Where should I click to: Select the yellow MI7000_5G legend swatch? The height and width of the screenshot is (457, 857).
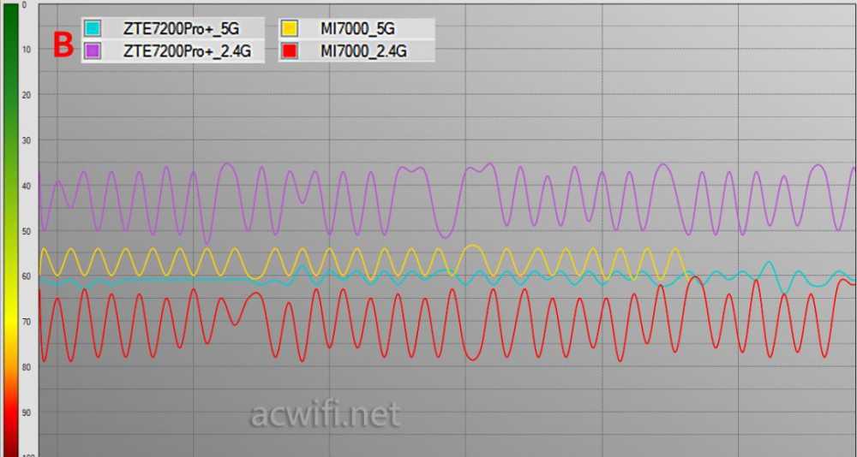click(290, 28)
